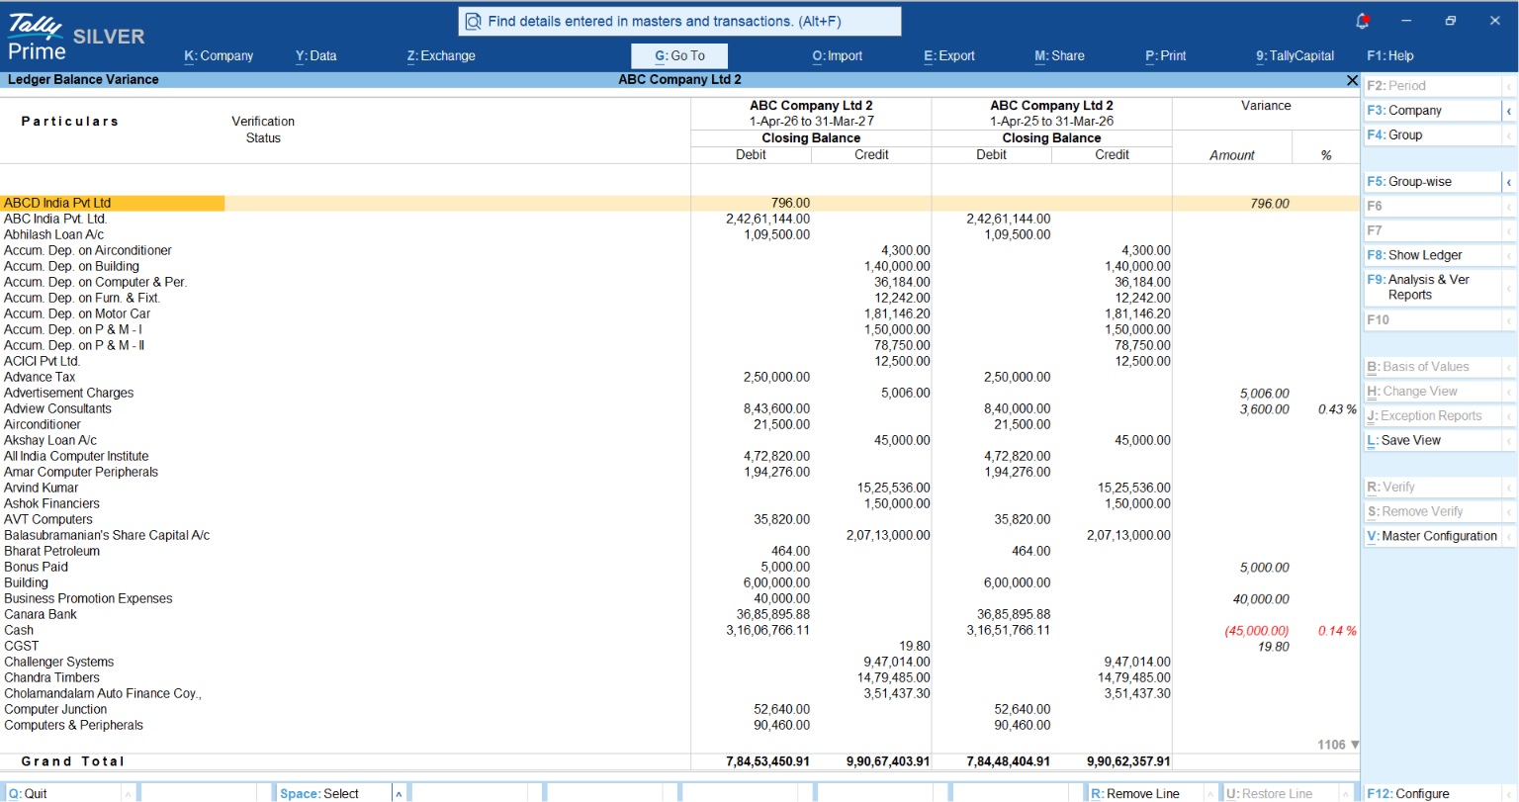Screen dimensions: 1519x802
Task: Select the Business Promotion Expenses ledger
Action: pos(88,599)
